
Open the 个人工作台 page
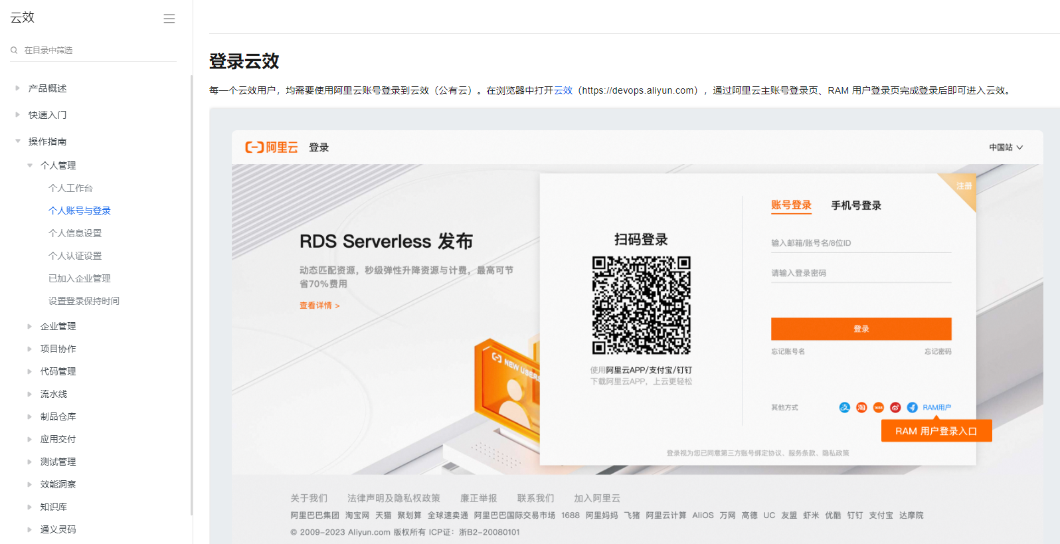click(x=70, y=188)
